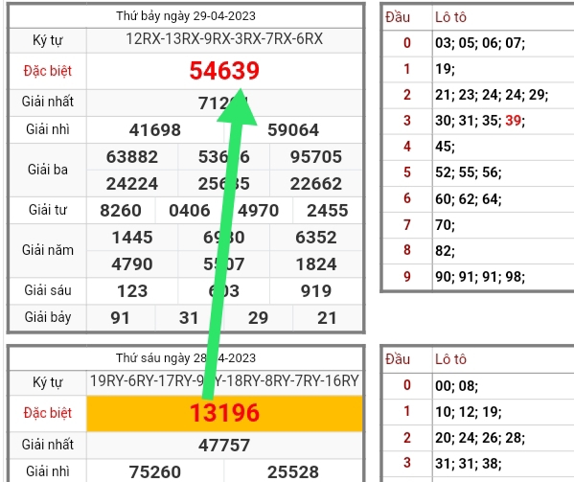
Task: Select the Giải tư number 8260
Action: point(121,211)
